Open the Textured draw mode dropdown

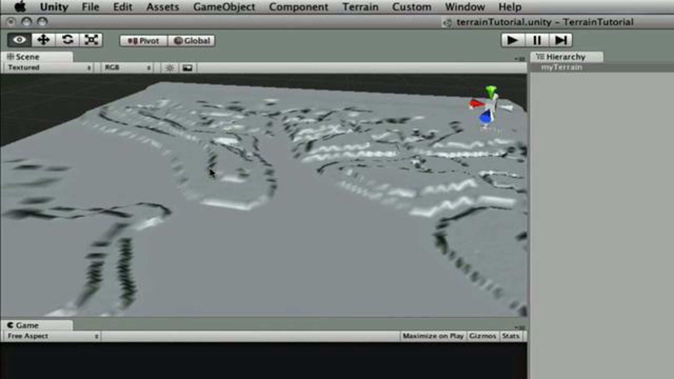click(x=49, y=68)
